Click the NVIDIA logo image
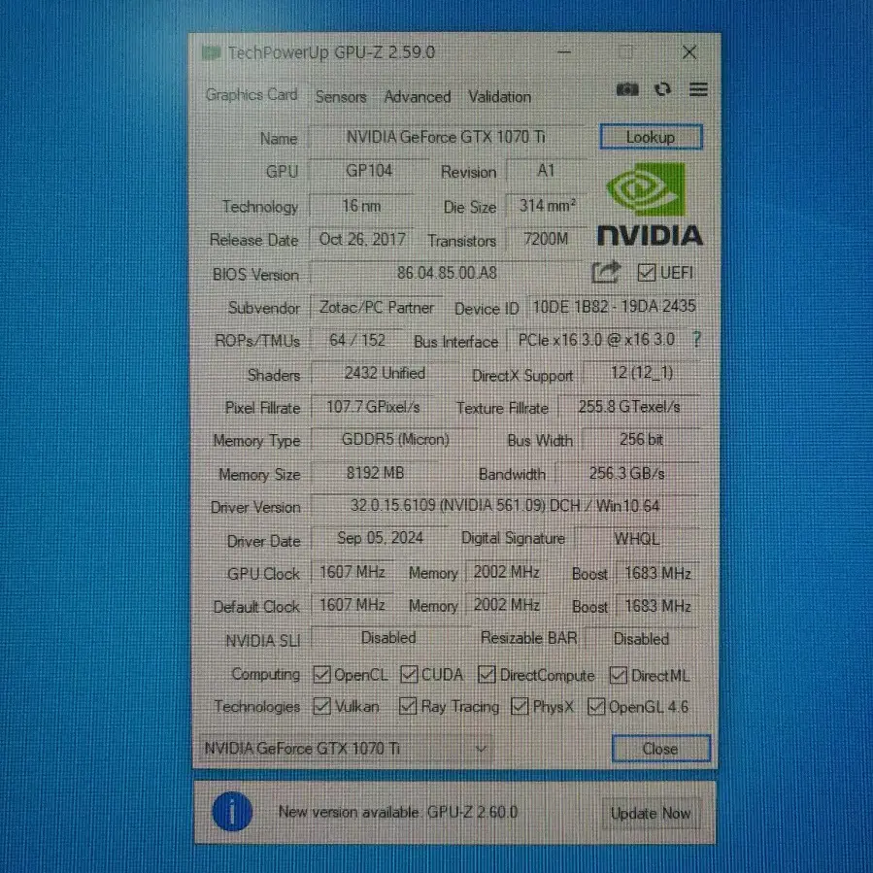 (x=650, y=204)
